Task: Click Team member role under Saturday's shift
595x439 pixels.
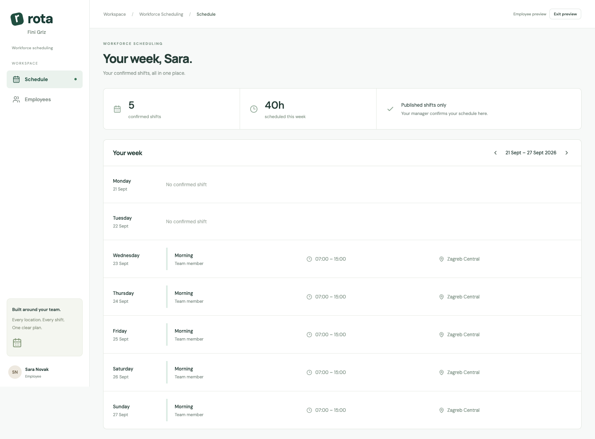Action: coord(189,377)
